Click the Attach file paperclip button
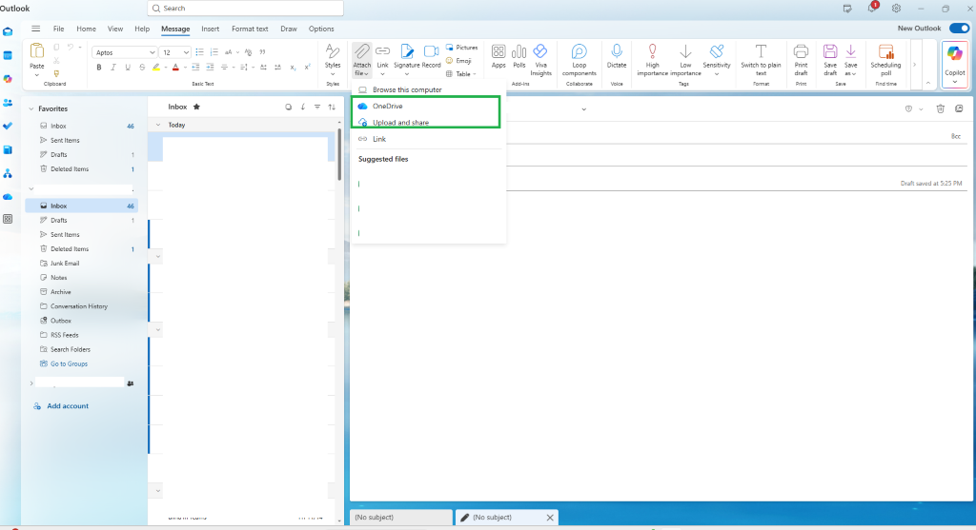This screenshot has height=530, width=976. click(361, 60)
